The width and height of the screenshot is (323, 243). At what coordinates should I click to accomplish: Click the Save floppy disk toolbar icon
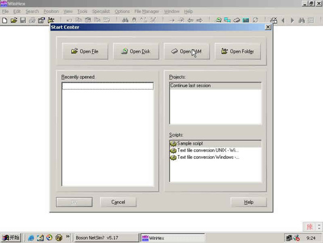[23, 20]
